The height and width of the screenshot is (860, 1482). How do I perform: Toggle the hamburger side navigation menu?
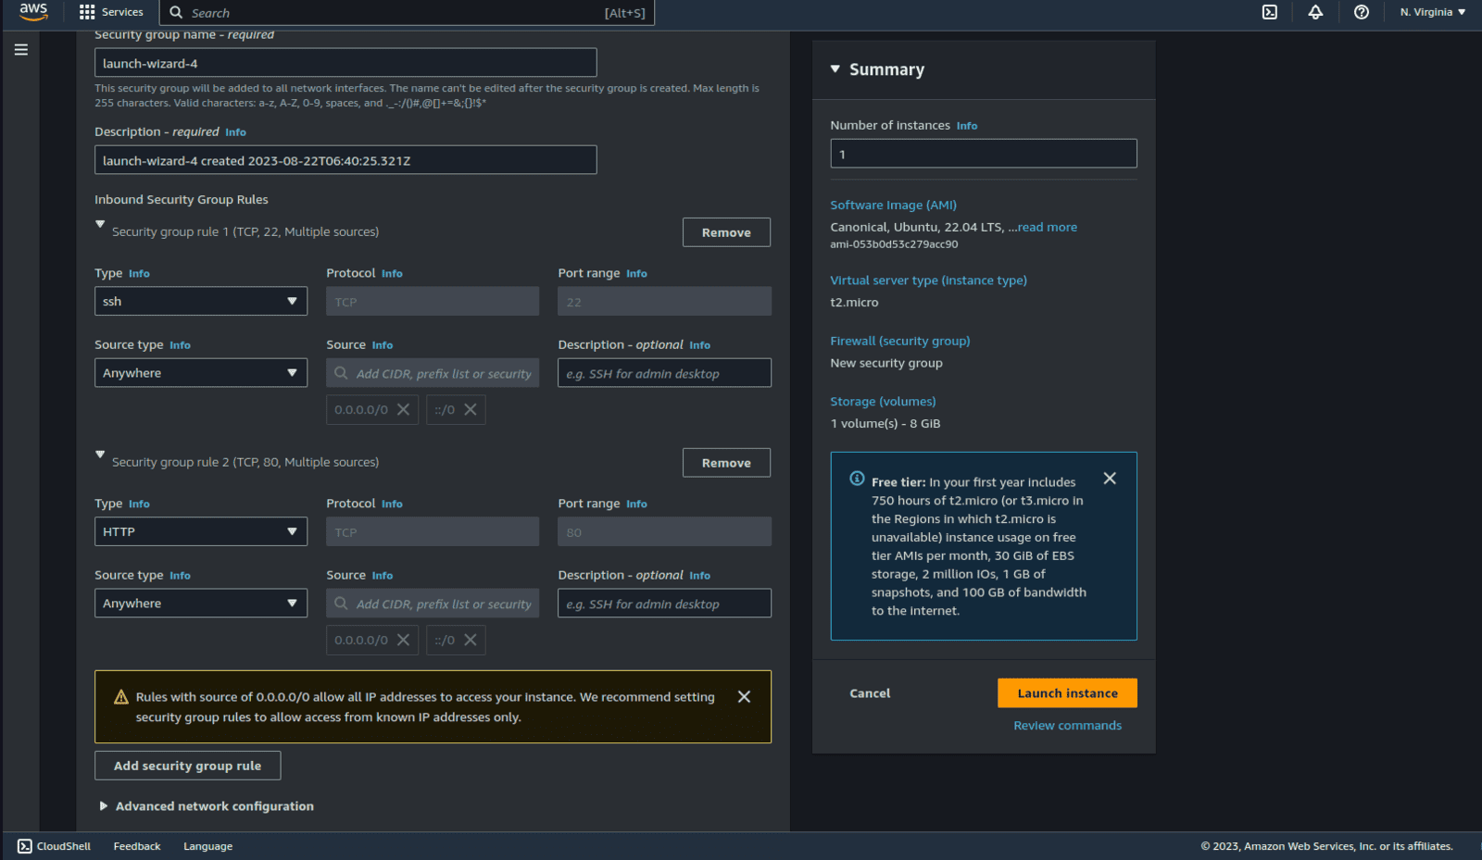pyautogui.click(x=21, y=50)
